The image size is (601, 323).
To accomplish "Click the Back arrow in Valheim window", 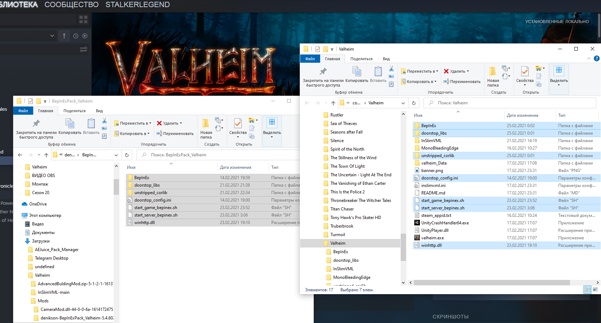I will (307, 103).
